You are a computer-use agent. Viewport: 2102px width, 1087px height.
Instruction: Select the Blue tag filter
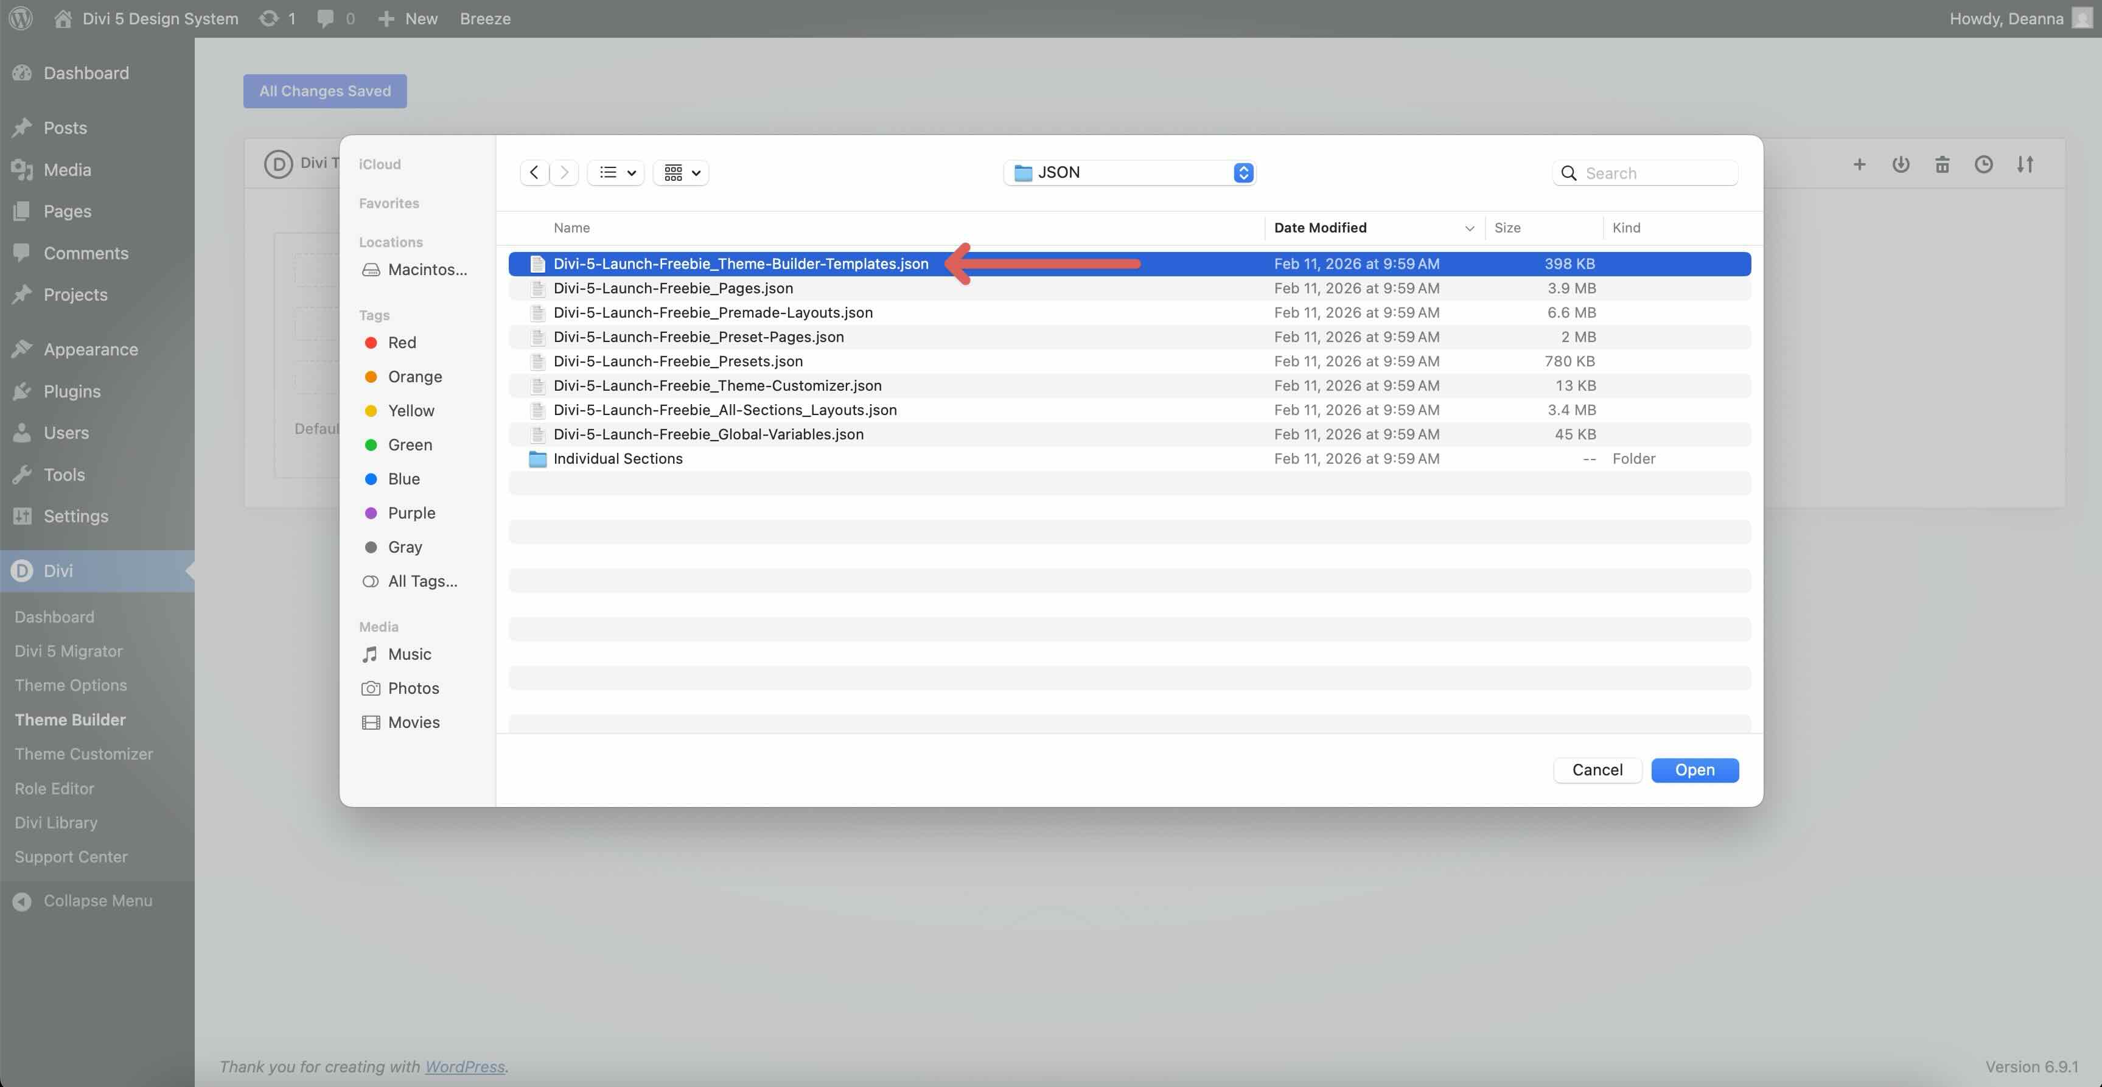click(x=403, y=479)
